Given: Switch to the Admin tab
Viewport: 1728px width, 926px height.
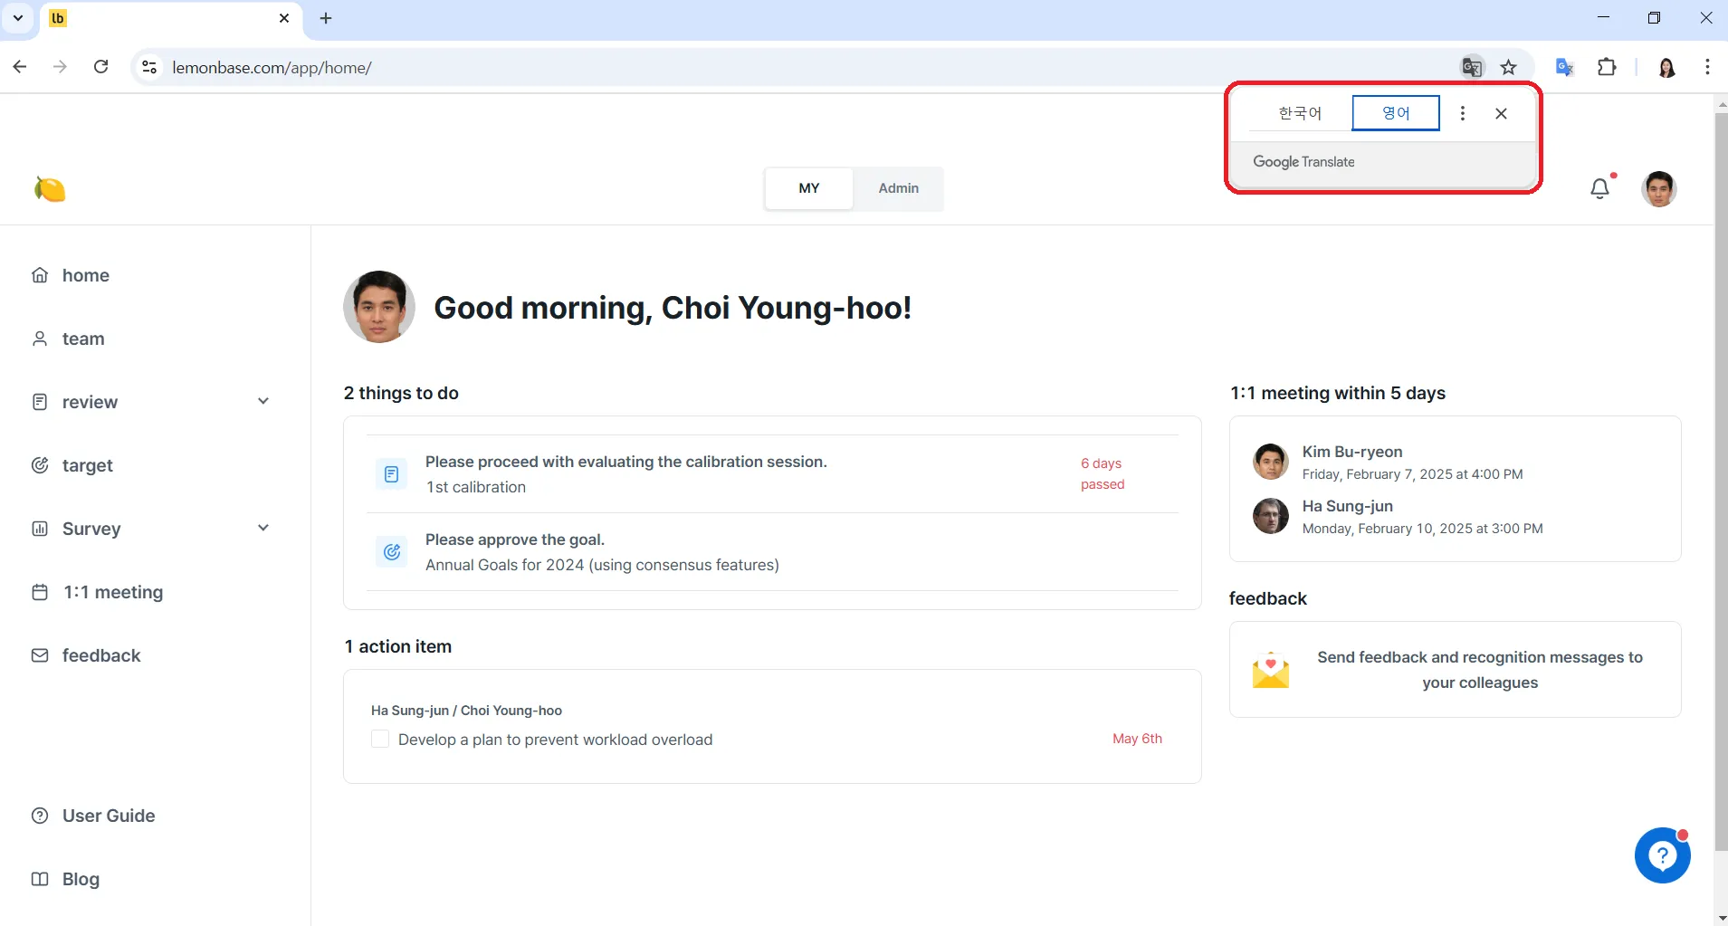Looking at the screenshot, I should pos(898,188).
